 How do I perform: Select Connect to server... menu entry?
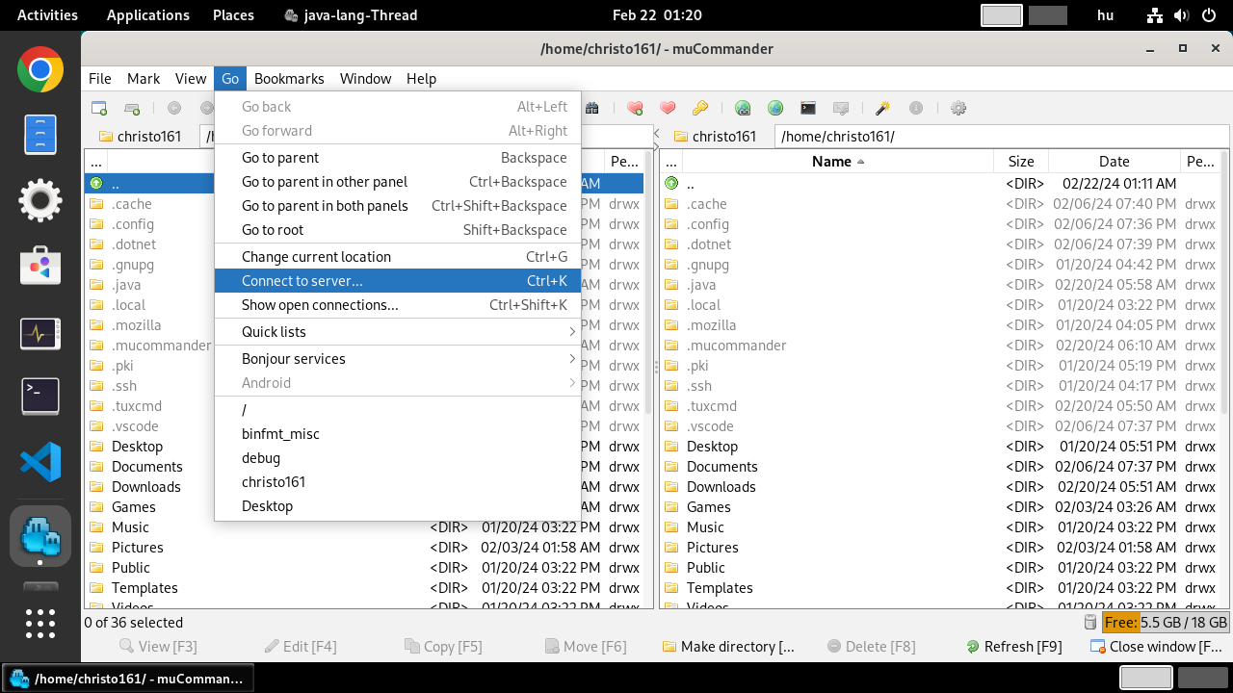(398, 281)
